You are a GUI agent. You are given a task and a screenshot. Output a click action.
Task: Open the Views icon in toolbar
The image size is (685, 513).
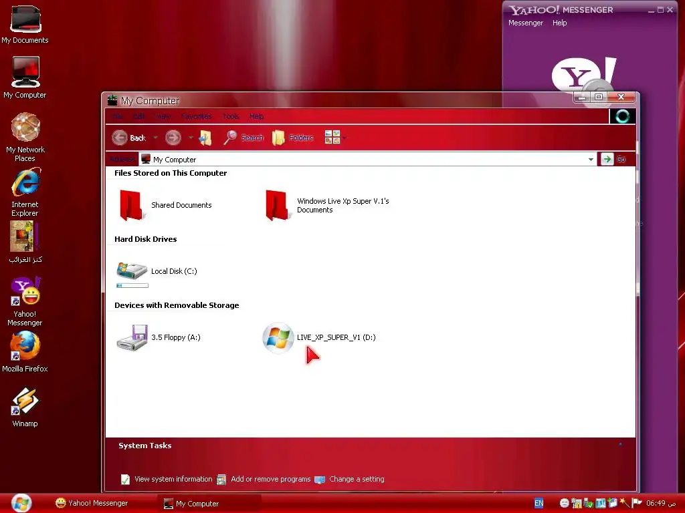332,138
